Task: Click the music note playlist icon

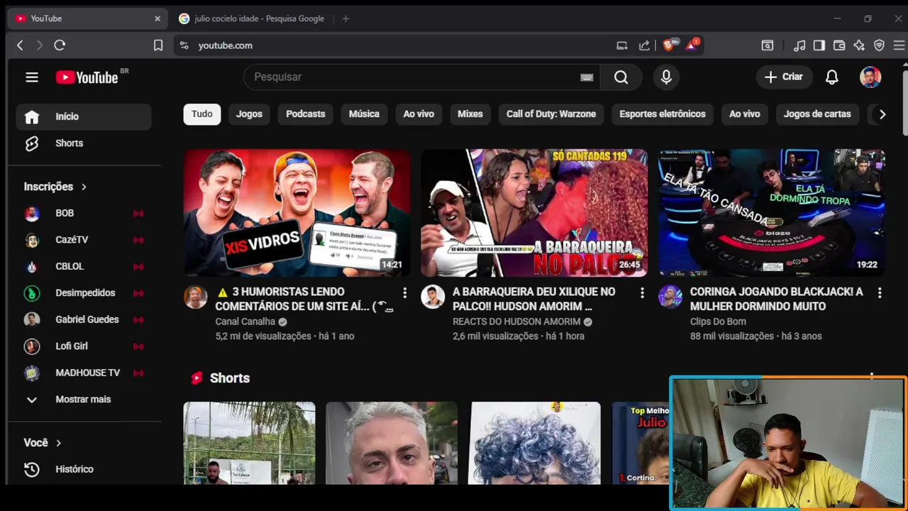Action: point(799,45)
